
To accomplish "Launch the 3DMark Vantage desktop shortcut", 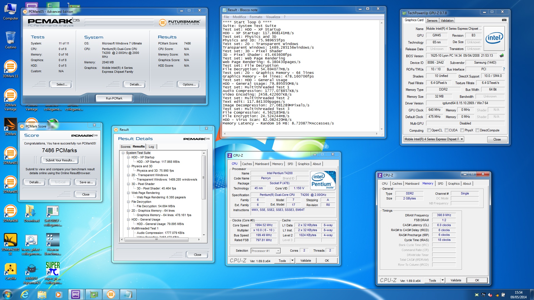I will (11, 99).
